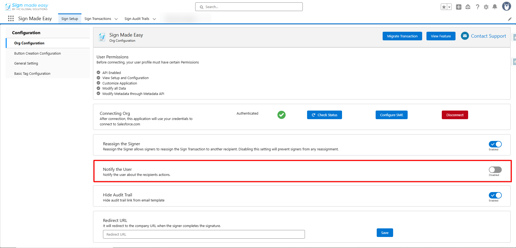Viewport: 516px width, 248px height.
Task: Click the edit navigation pencil icon
Action: 510,19
